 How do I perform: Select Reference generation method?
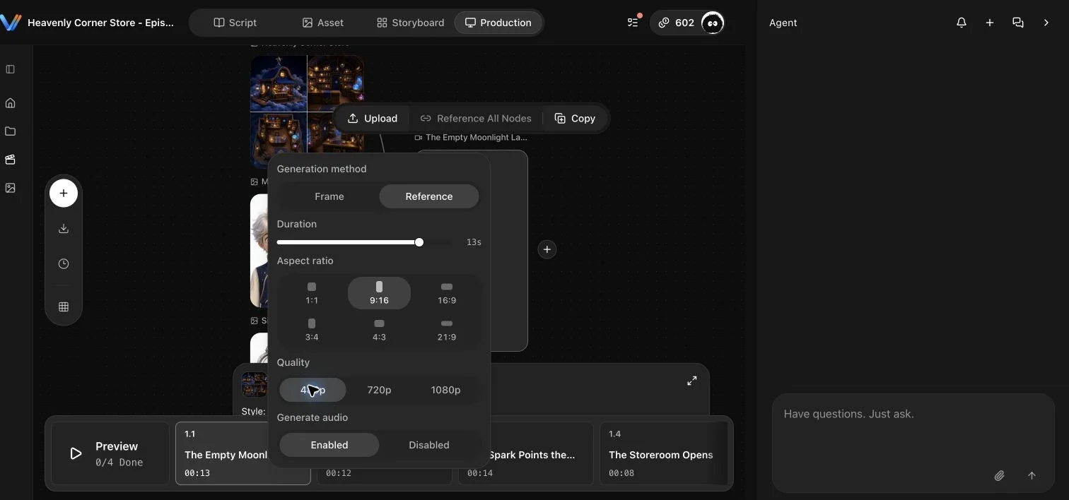pos(429,196)
